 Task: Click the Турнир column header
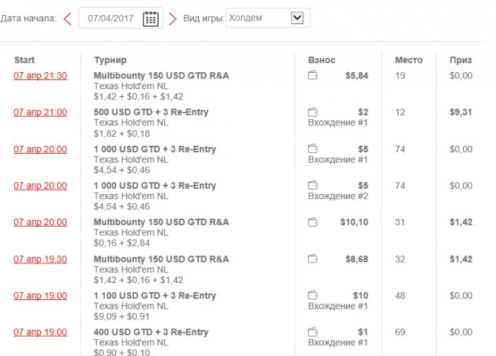point(110,60)
